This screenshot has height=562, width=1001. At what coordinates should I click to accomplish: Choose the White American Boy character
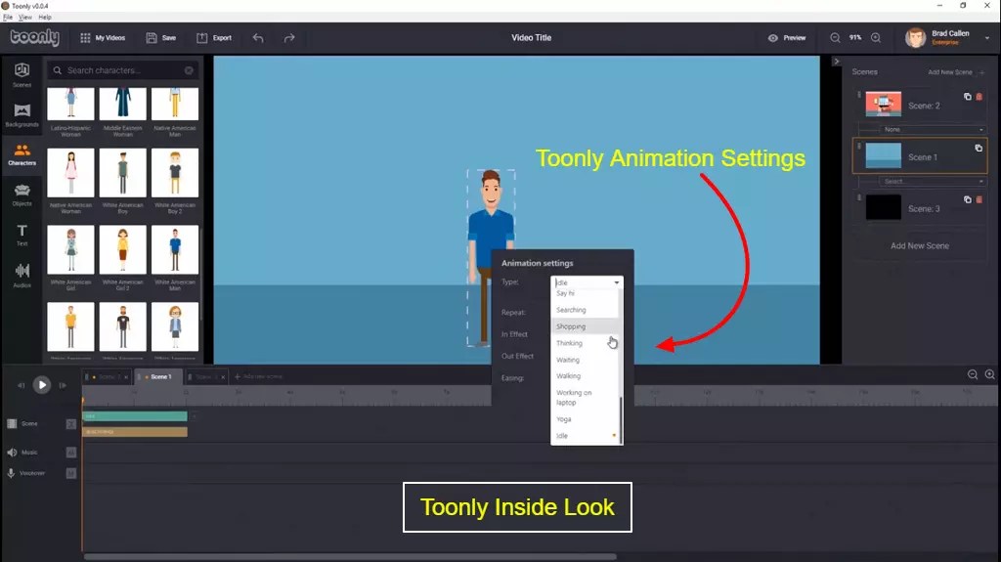coord(122,181)
